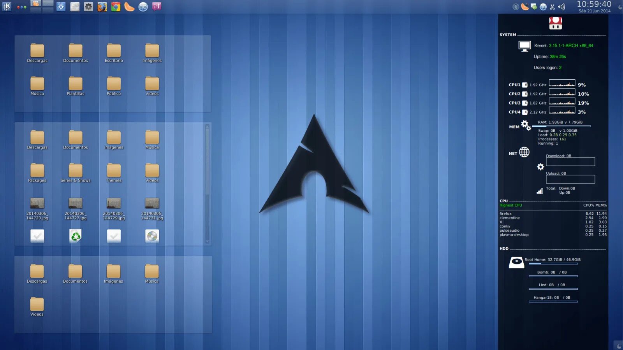Click the scrollbar down arrow in folder view
This screenshot has width=623, height=350.
(x=207, y=241)
